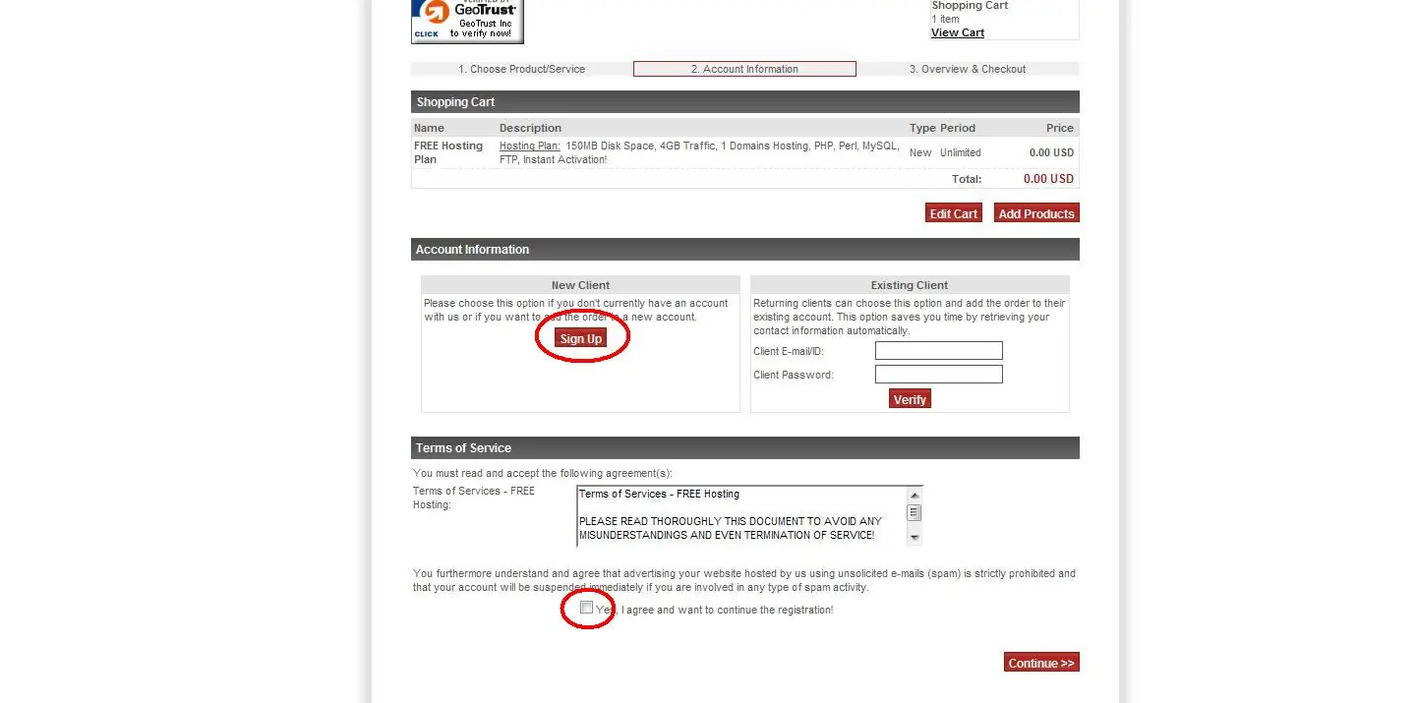
Task: Click the 'Existing Client' panel header
Action: (x=910, y=285)
